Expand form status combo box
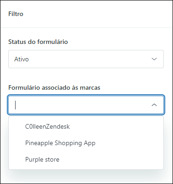Image resolution: width=173 pixels, height=184 pixels. point(86,59)
